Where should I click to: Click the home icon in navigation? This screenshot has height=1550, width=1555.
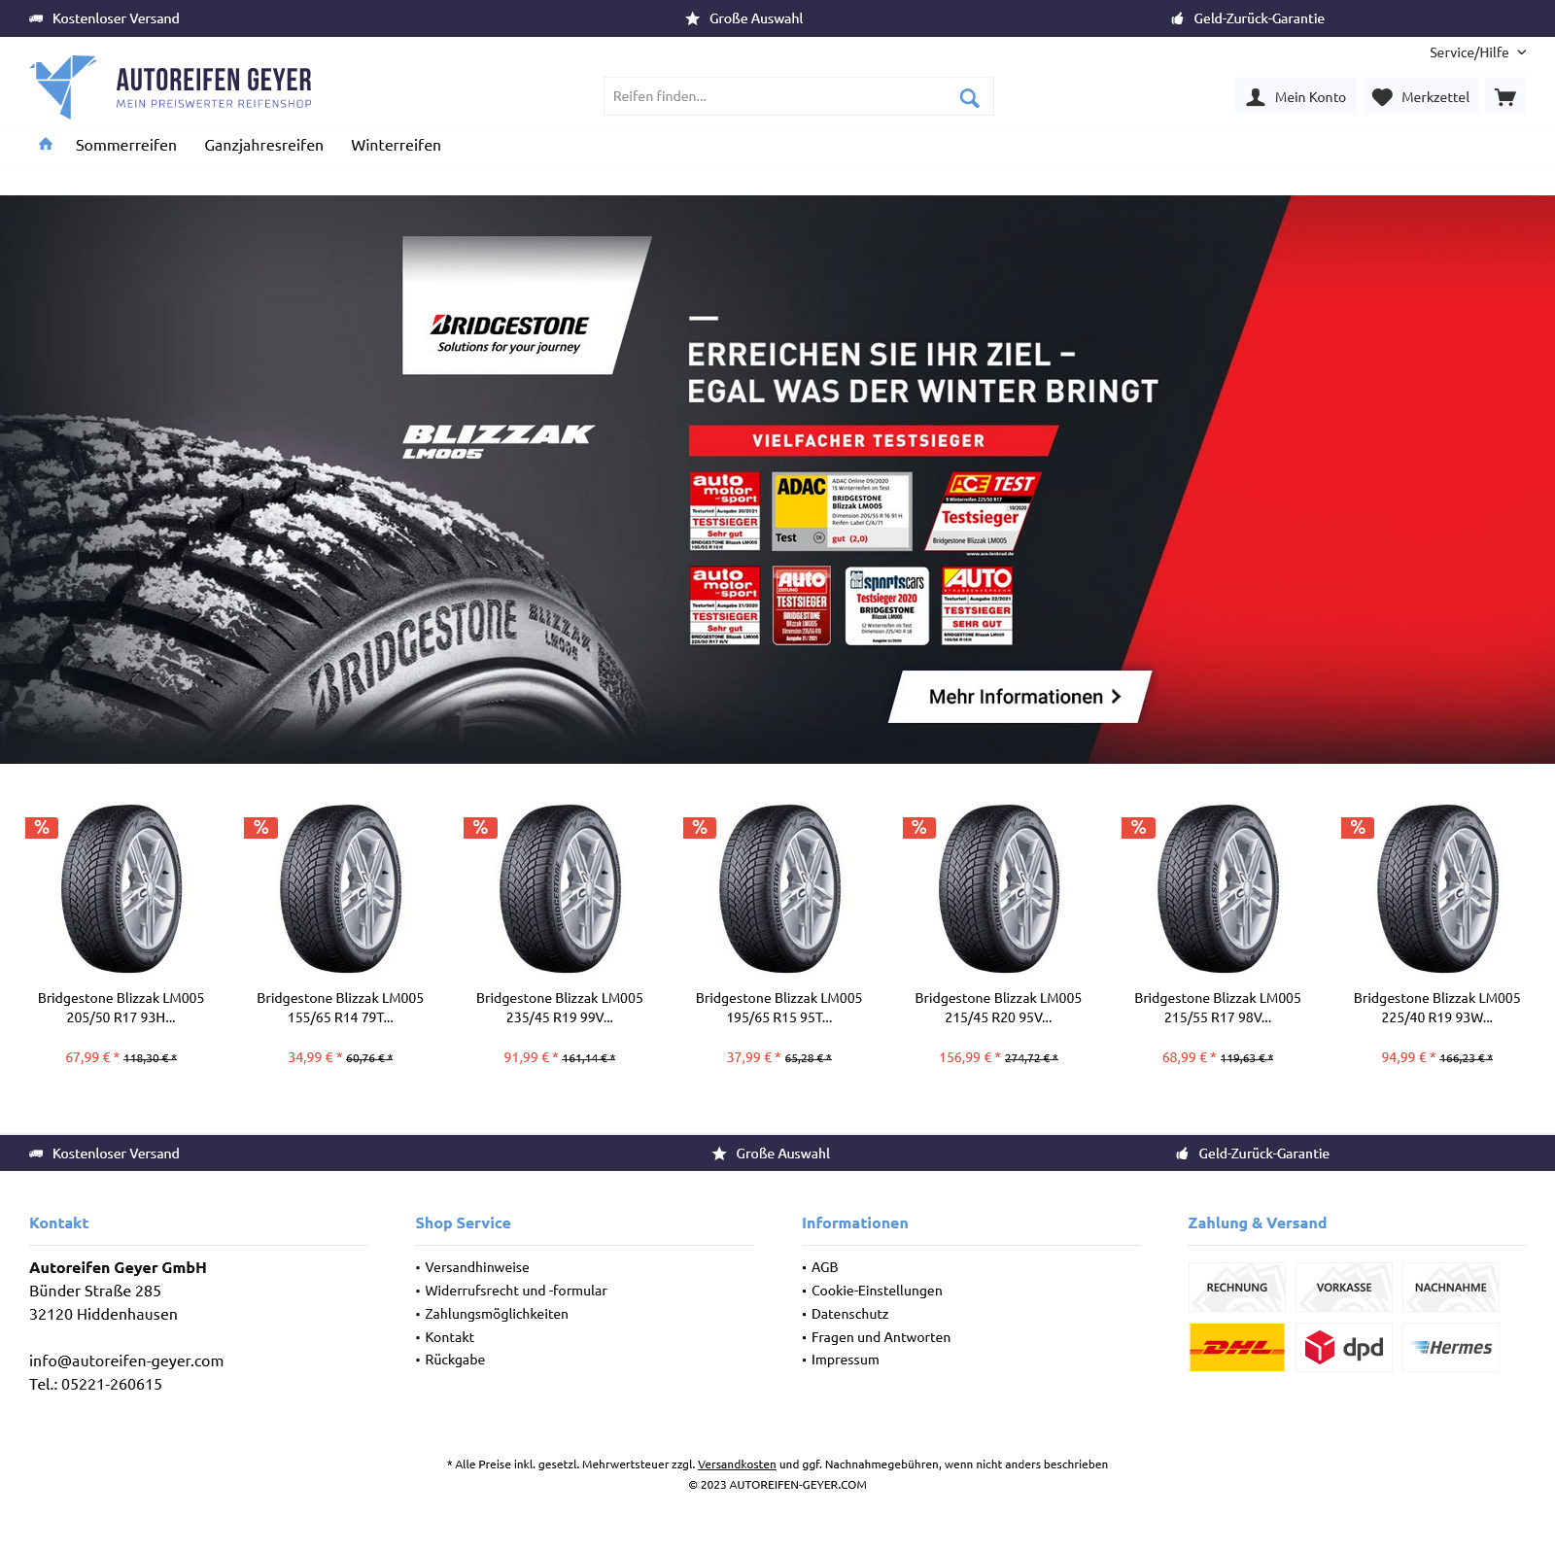[x=46, y=144]
